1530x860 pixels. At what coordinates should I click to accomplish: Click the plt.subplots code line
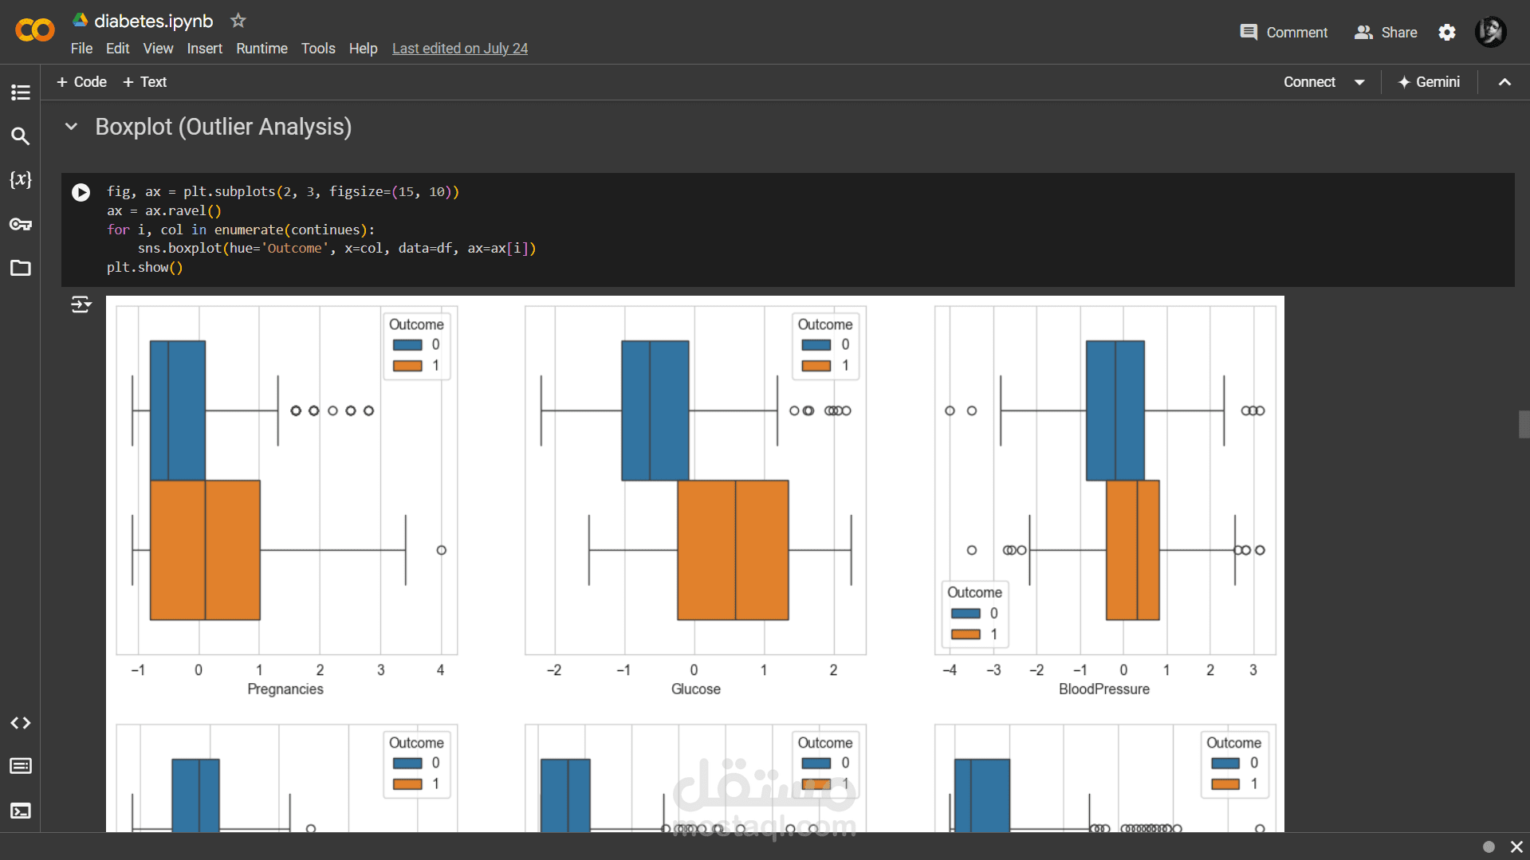283,192
